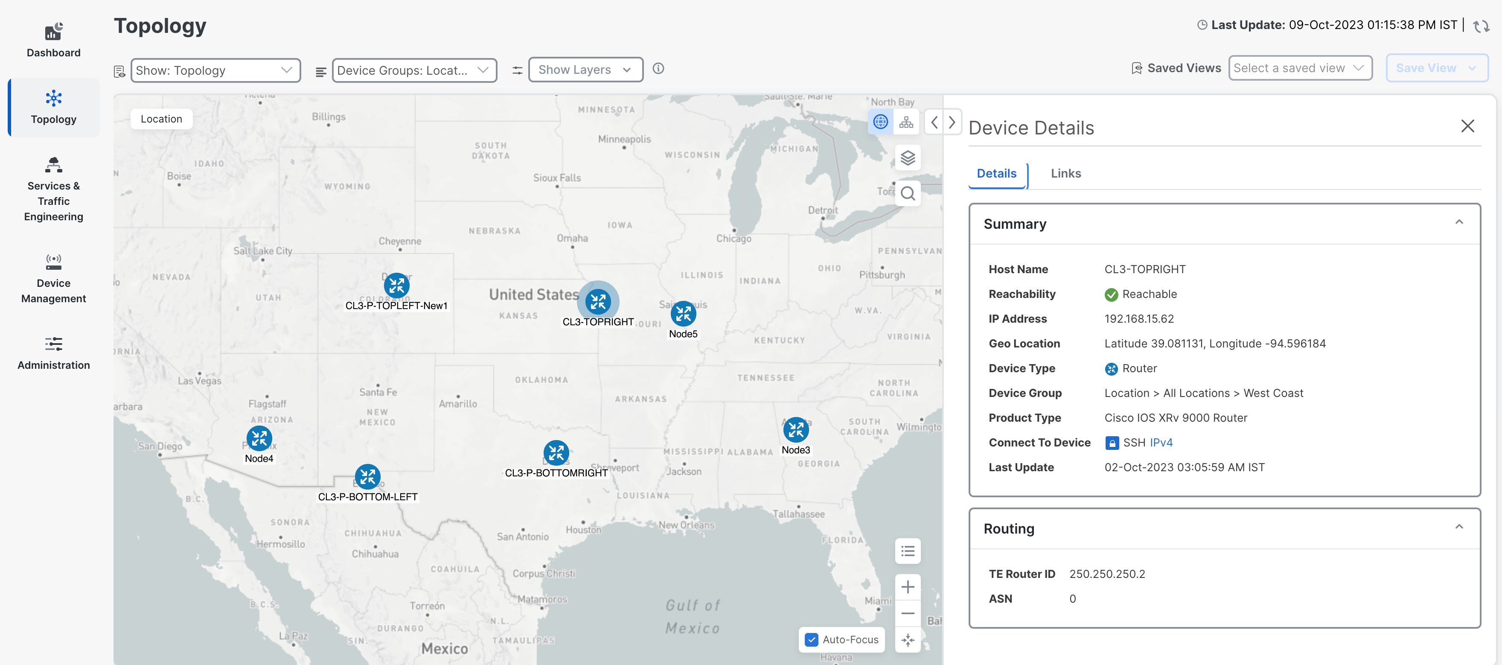
Task: Select the Details tab in Device Details
Action: click(x=996, y=173)
